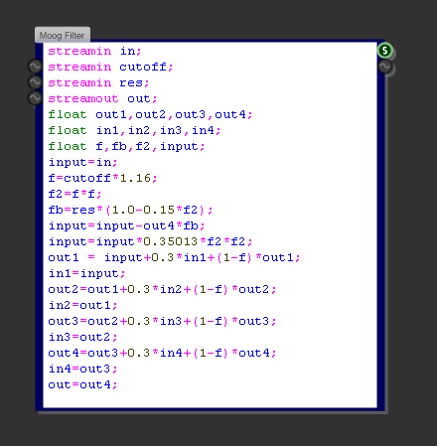Click the 'f=cutoff*1.16;' code line
Image resolution: width=437 pixels, height=446 pixels.
coord(102,178)
